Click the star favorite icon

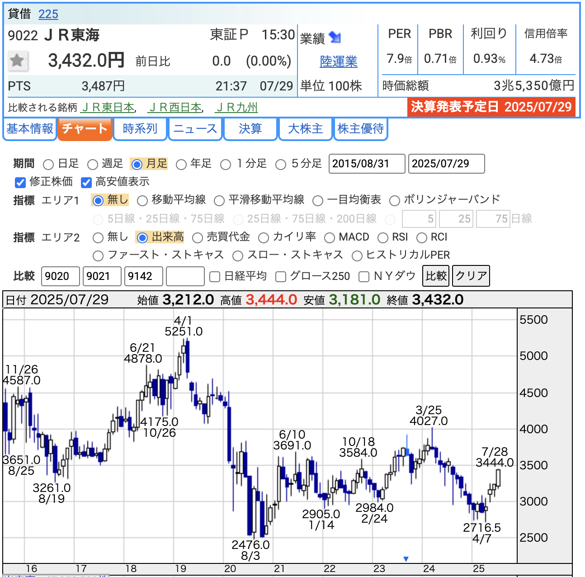tap(18, 61)
